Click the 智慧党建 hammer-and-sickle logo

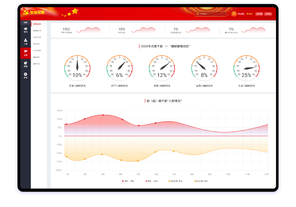(25, 13)
